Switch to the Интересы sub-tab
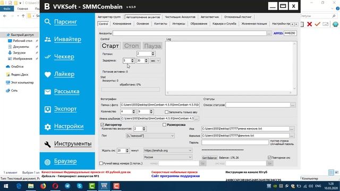The width and height of the screenshot is (340, 191). coord(178,23)
